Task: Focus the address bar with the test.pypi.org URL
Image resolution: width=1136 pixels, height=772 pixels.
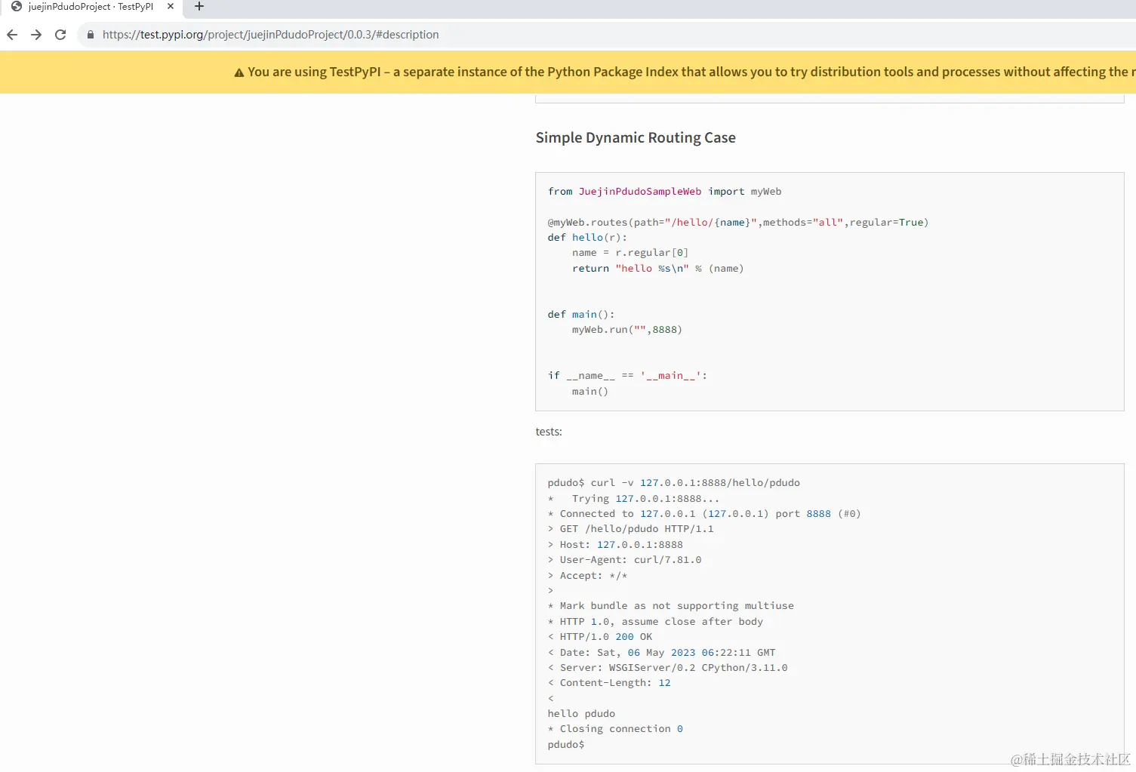Action: 270,35
